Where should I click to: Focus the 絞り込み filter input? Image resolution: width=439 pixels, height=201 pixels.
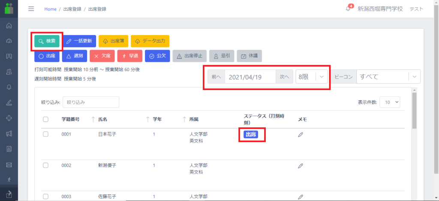coord(91,102)
